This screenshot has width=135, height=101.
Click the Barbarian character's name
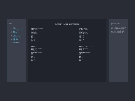[x=88, y=47]
